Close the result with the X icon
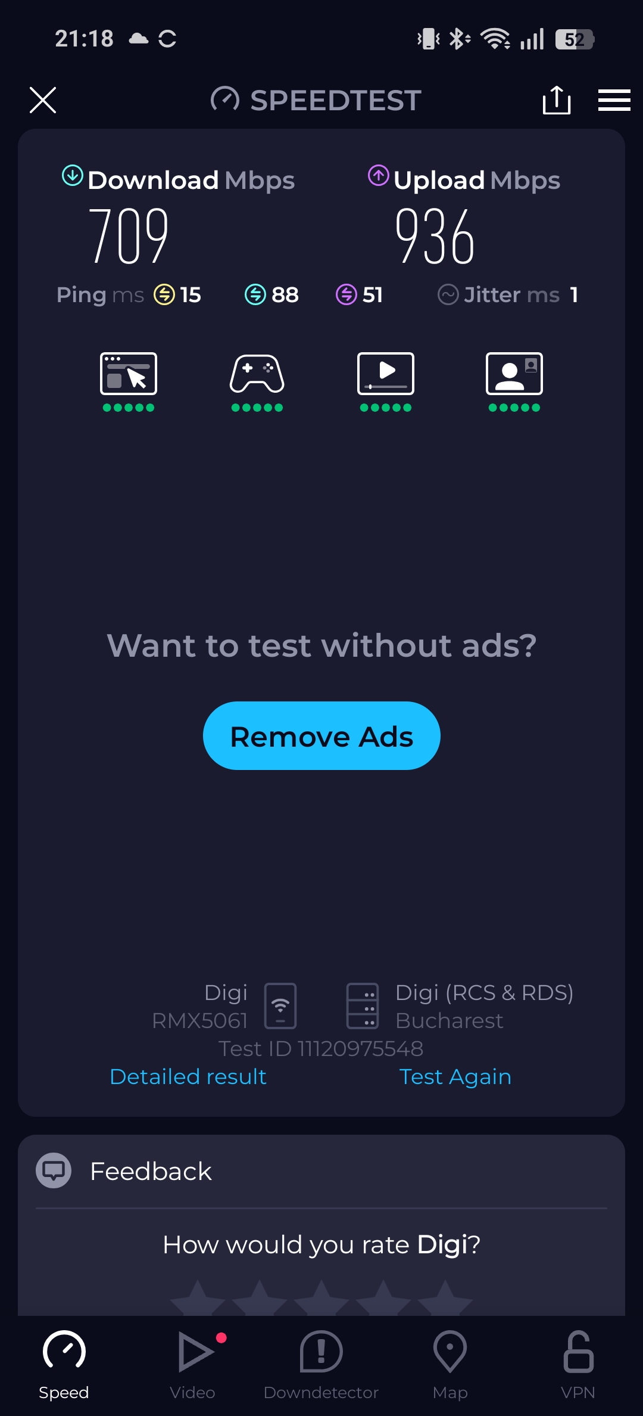Screen dimensions: 643x1416 [x=43, y=100]
